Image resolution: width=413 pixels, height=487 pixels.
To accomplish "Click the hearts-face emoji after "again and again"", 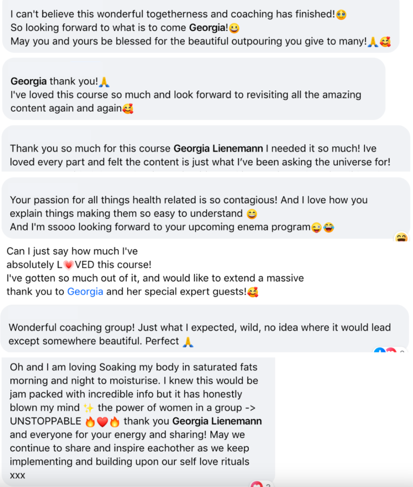I will click(x=128, y=109).
